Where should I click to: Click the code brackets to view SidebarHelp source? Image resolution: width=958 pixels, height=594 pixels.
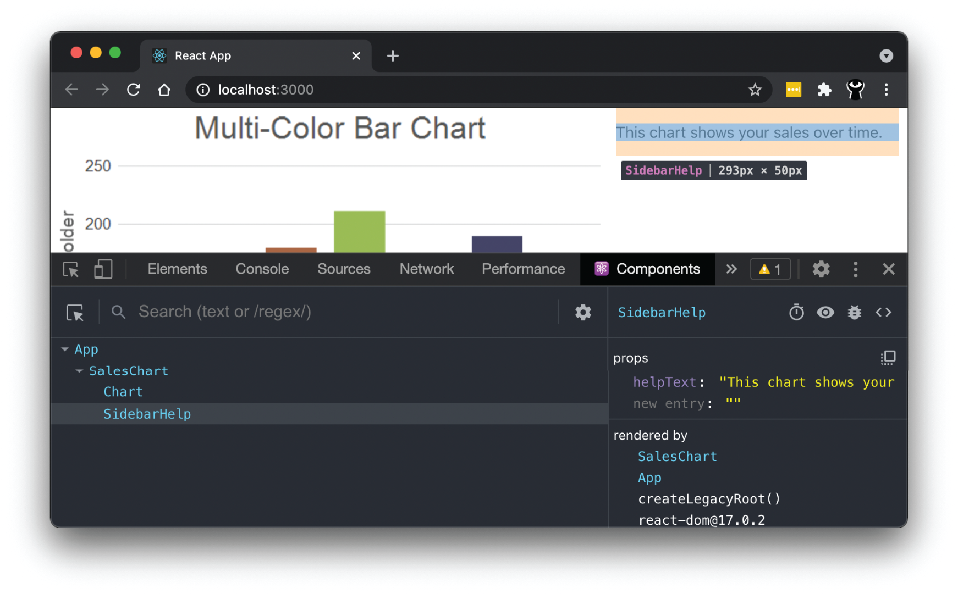[883, 312]
